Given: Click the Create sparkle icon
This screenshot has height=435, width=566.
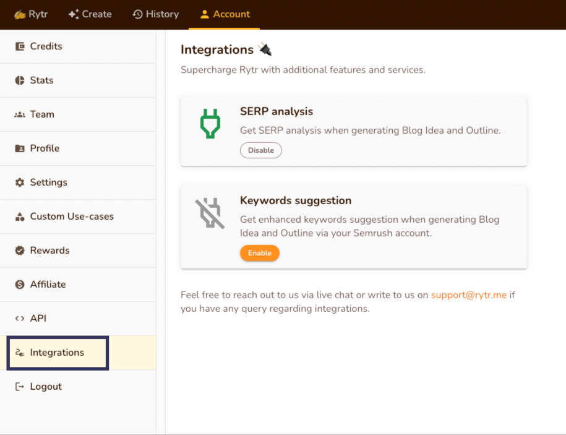Looking at the screenshot, I should tap(74, 14).
